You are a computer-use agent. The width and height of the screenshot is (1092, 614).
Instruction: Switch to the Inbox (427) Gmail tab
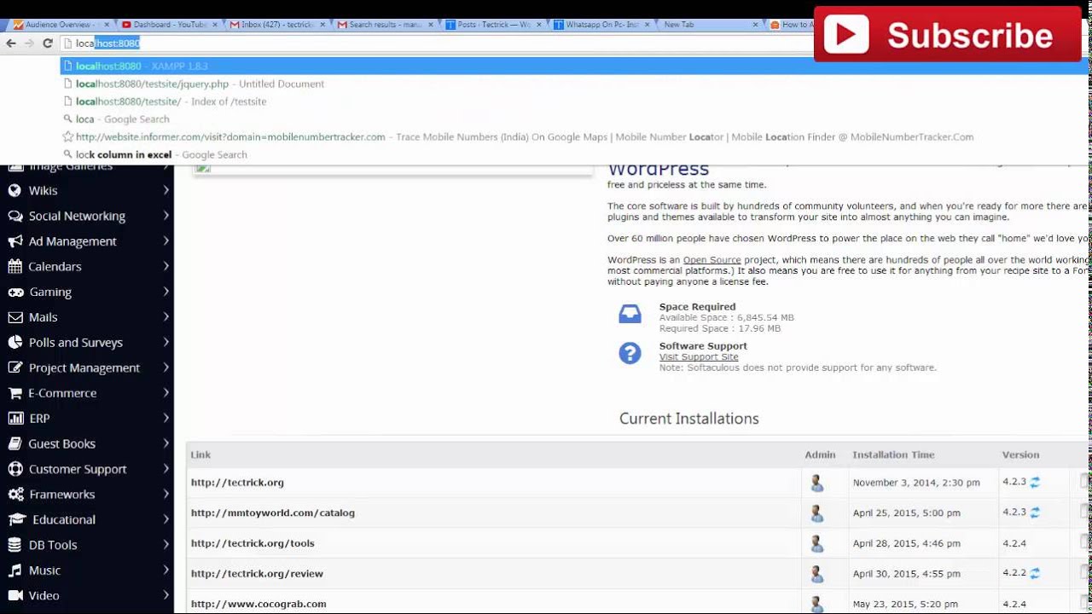pyautogui.click(x=276, y=25)
